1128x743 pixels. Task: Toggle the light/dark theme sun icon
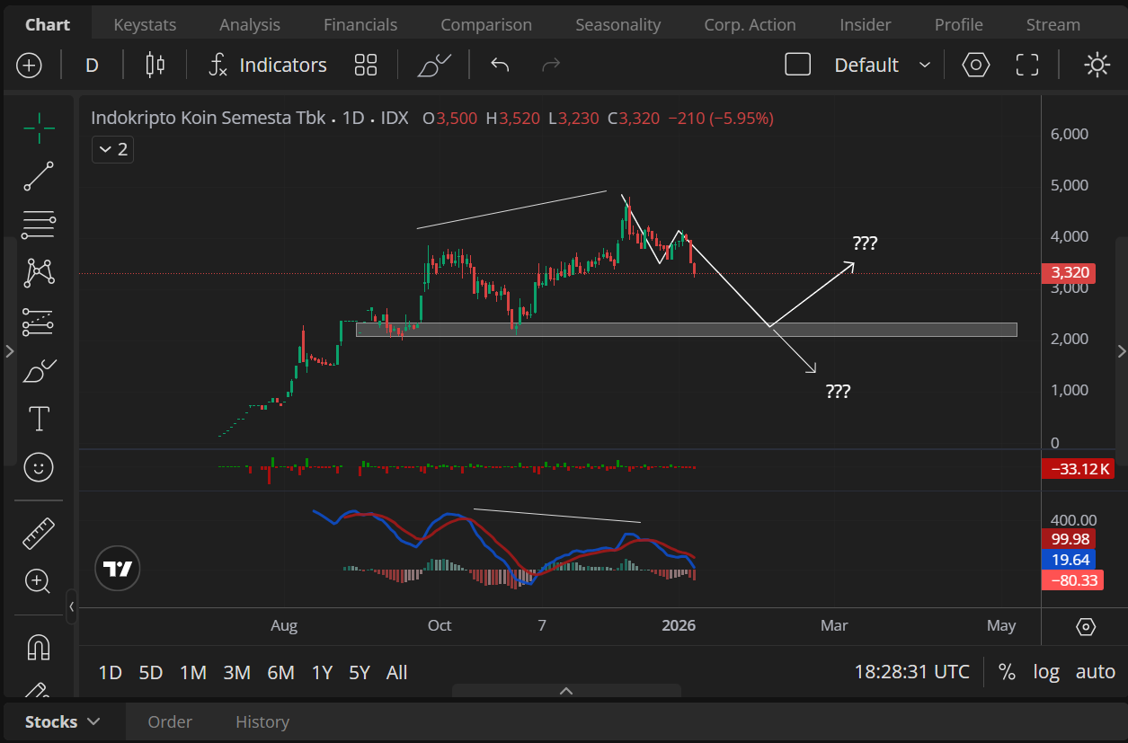click(1097, 65)
